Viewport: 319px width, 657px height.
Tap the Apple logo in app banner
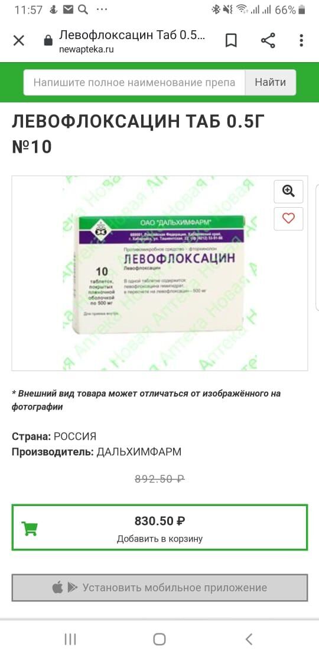[58, 587]
